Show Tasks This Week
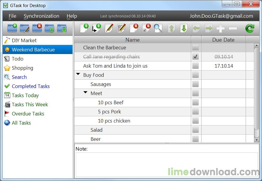Viewport: 262px width, 181px height. (x=38, y=105)
